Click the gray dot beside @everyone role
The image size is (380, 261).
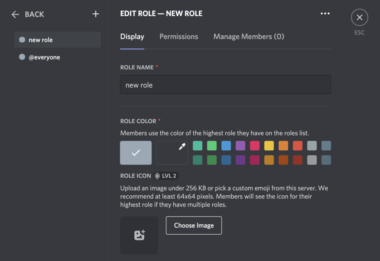22,57
